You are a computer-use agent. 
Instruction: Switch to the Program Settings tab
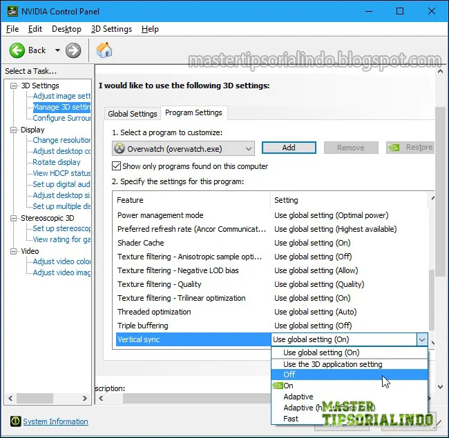tap(193, 112)
